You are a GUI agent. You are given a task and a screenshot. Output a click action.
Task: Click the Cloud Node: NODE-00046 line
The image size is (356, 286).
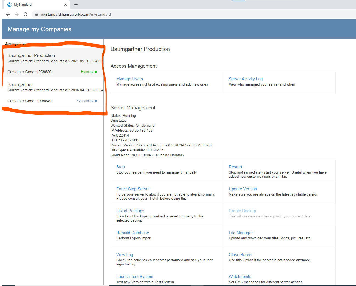(x=147, y=155)
